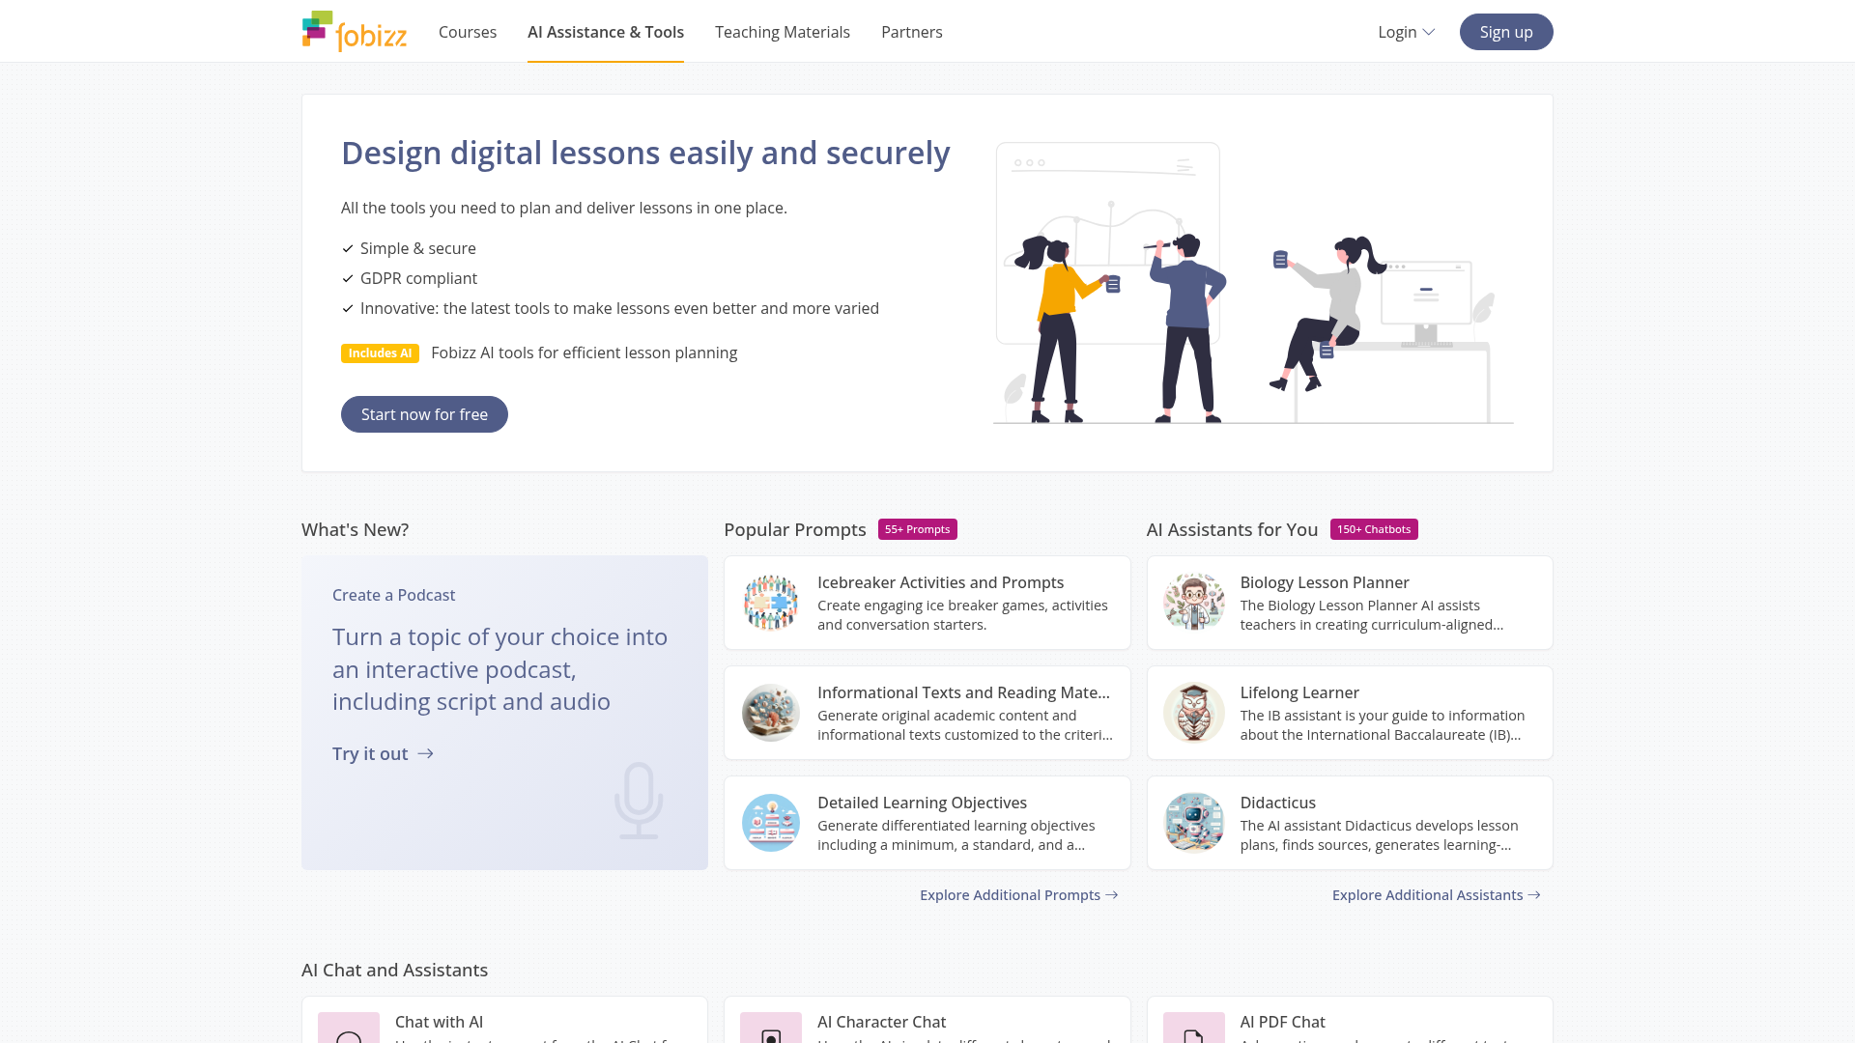Click the Didacticus robot avatar
This screenshot has width=1855, height=1043.
(1194, 823)
